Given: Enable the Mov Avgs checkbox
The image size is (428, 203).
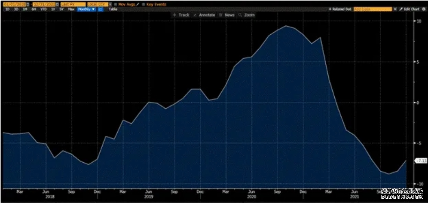Looking at the screenshot, I should pyautogui.click(x=116, y=4).
